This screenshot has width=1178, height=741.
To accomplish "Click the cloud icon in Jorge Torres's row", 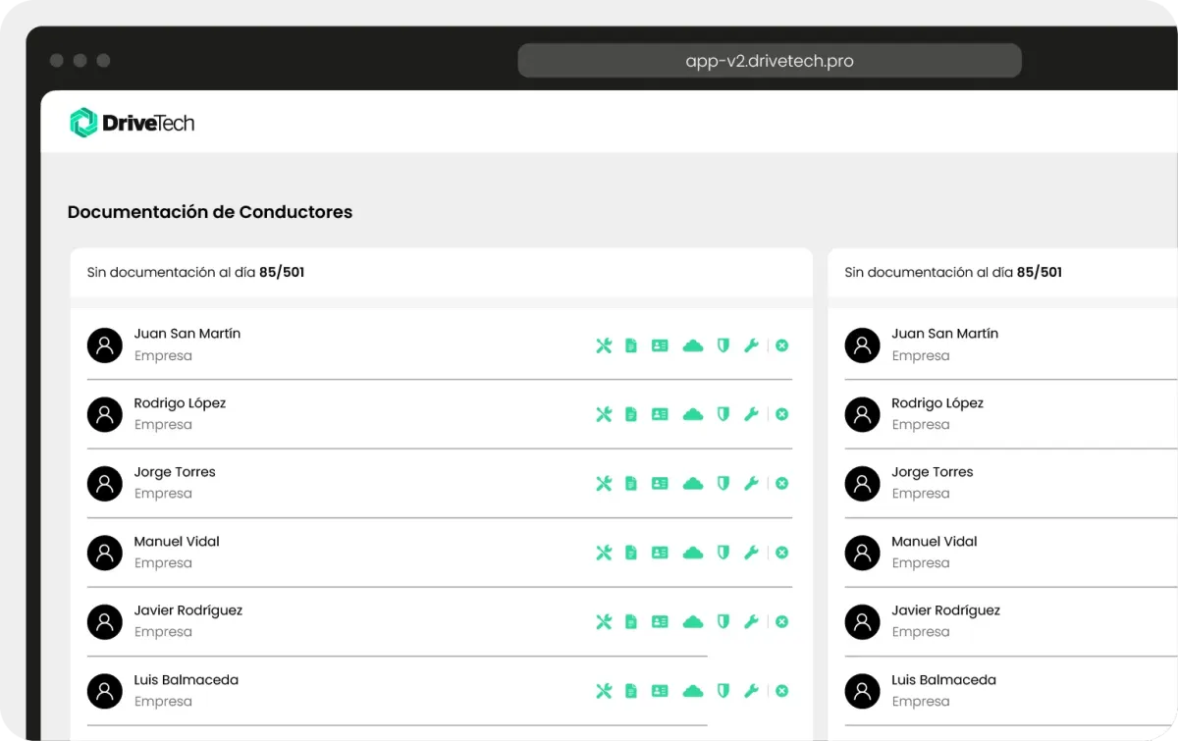I will point(693,483).
